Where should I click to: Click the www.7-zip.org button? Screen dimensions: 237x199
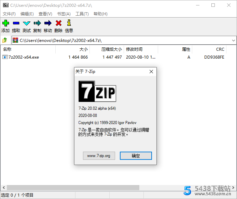(99, 156)
